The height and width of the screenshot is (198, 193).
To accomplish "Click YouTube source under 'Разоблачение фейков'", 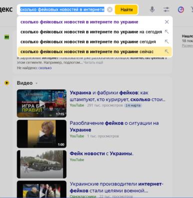I will pyautogui.click(x=77, y=136).
